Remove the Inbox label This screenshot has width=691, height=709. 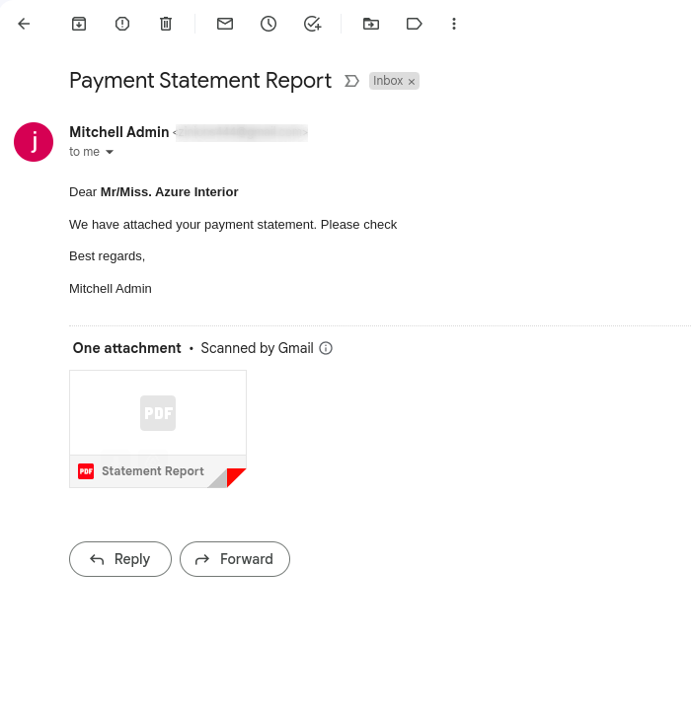(x=412, y=82)
